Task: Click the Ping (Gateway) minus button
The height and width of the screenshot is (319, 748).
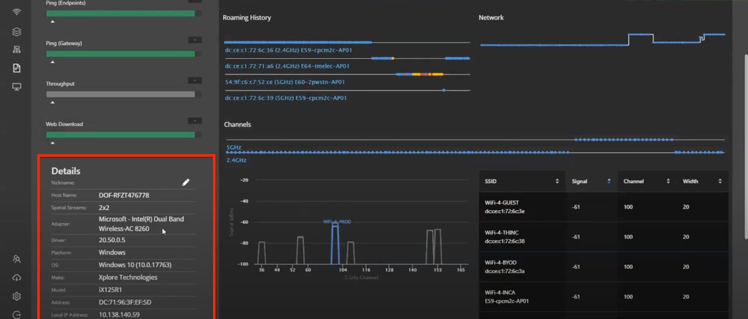Action: pyautogui.click(x=195, y=40)
